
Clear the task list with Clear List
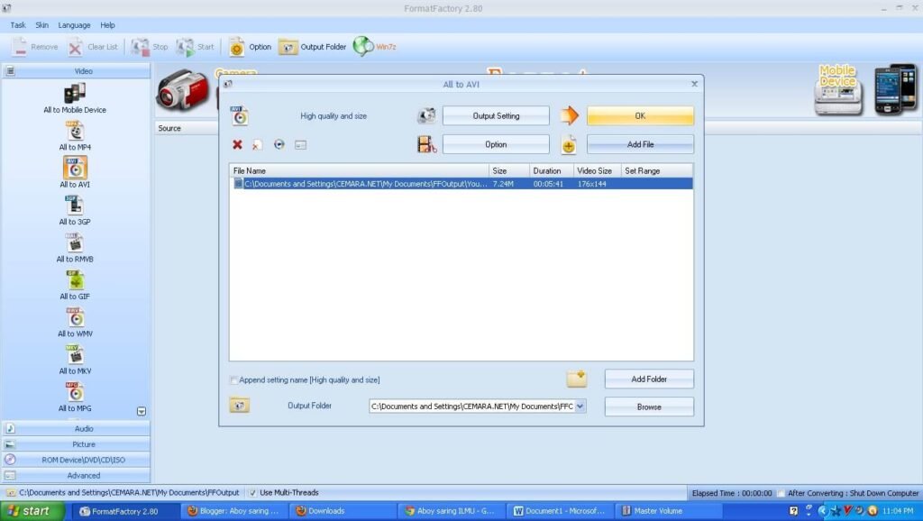click(x=93, y=47)
